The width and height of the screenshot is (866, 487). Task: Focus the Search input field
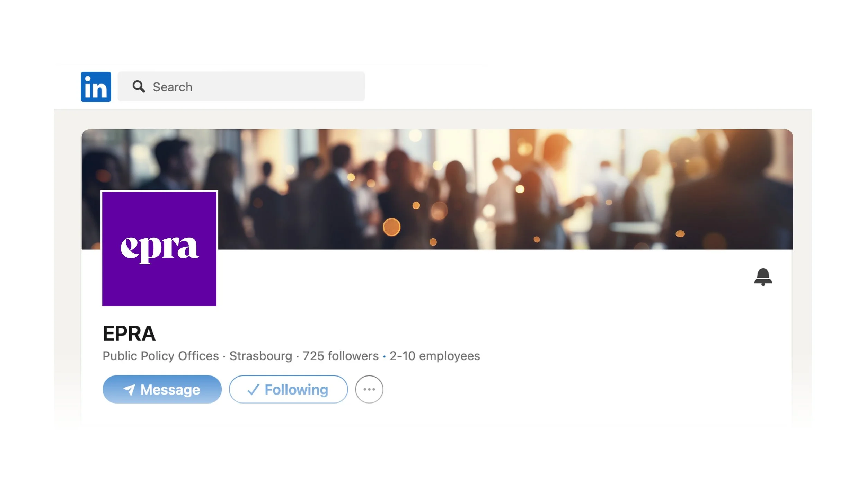241,87
